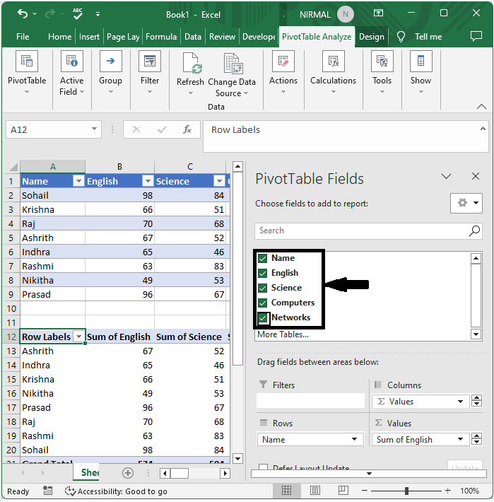Open the field list gear Tools menu

pos(466,203)
